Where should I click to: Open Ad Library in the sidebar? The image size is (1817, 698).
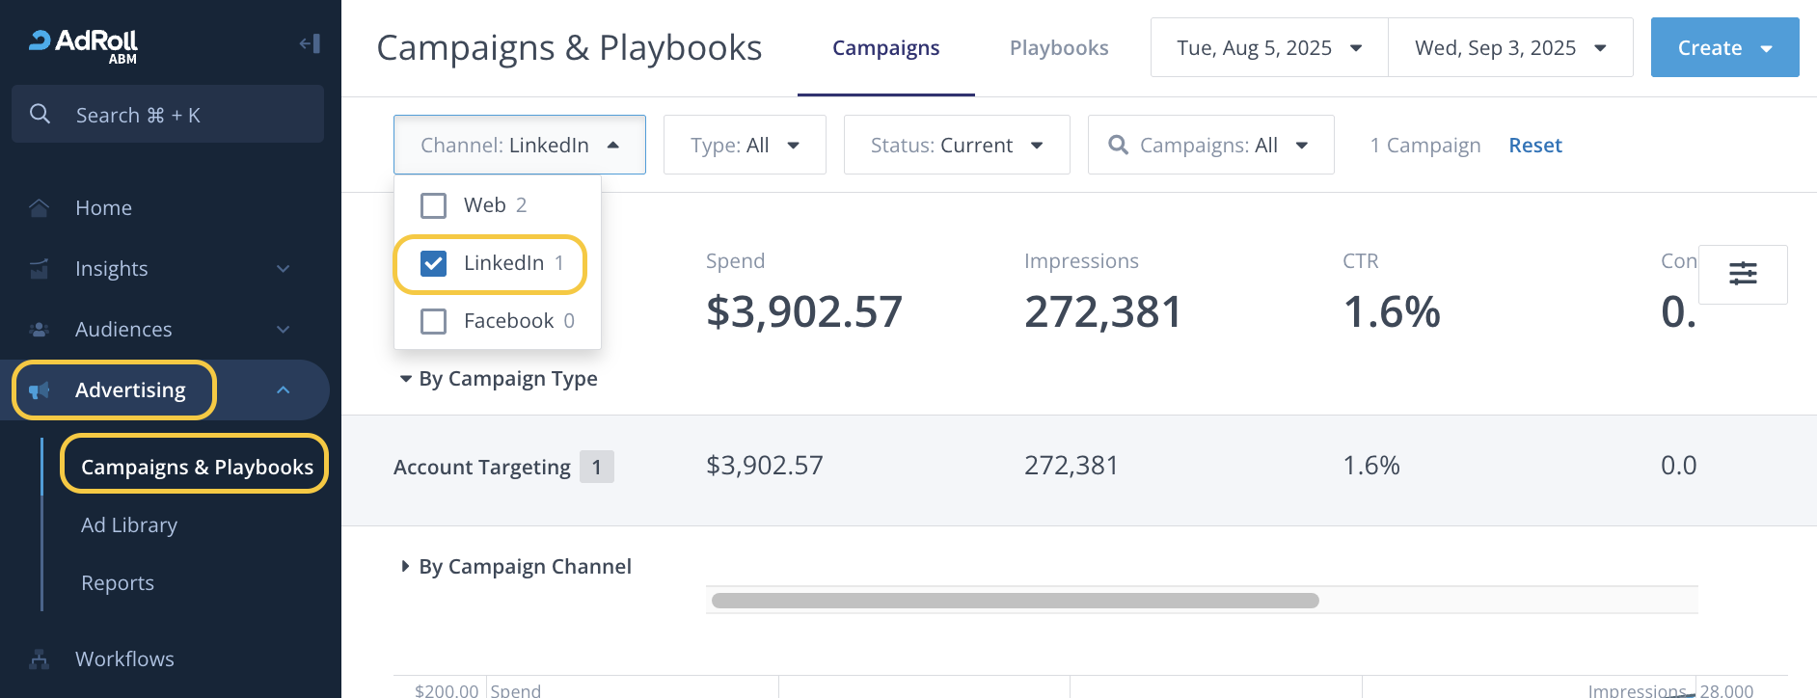tap(129, 524)
